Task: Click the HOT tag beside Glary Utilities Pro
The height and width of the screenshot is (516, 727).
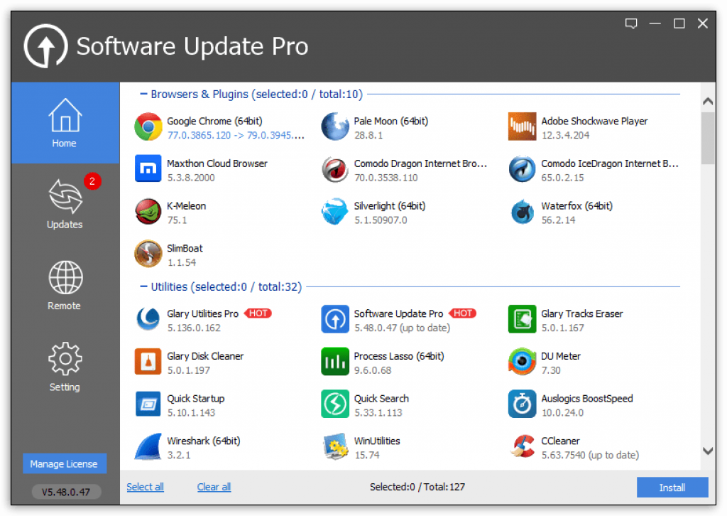Action: pyautogui.click(x=258, y=313)
